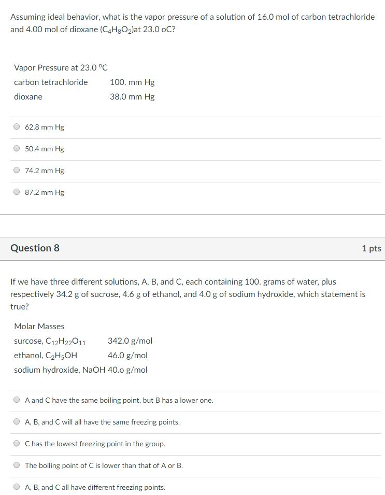Select the 62.8 mm Hg answer option
The width and height of the screenshot is (385, 495).
[17, 126]
